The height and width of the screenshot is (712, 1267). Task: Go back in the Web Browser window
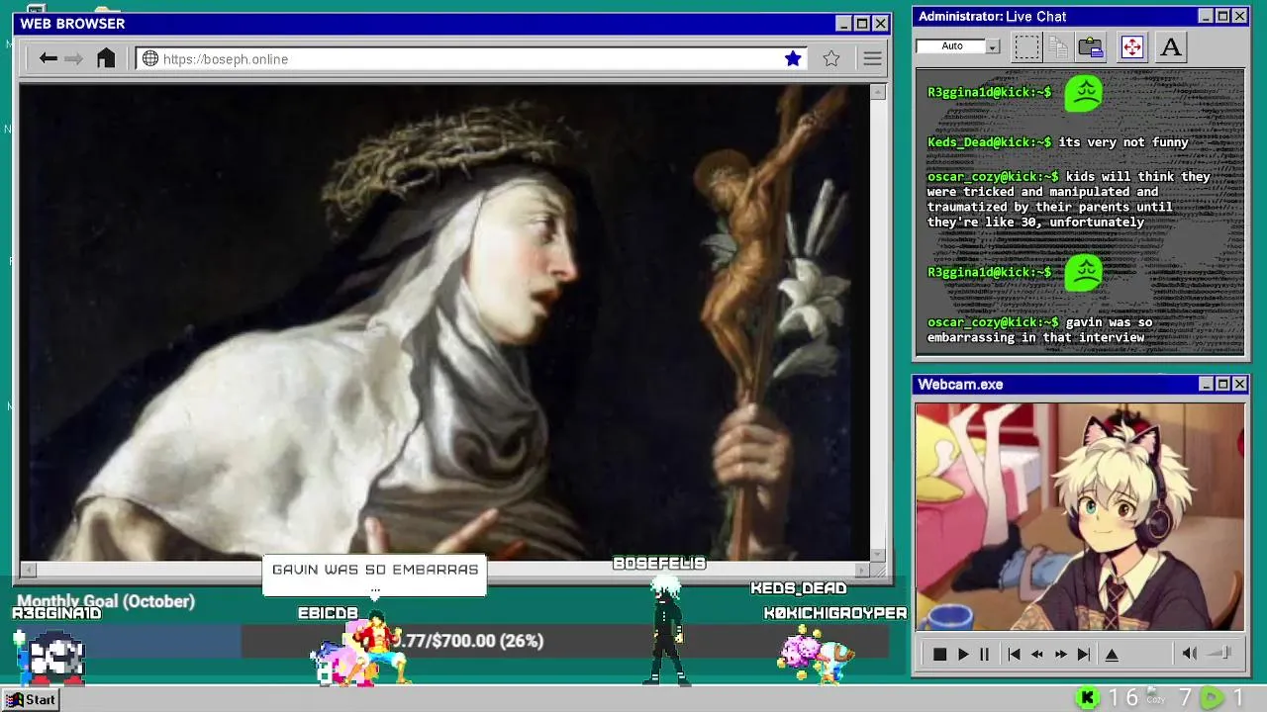click(x=48, y=58)
